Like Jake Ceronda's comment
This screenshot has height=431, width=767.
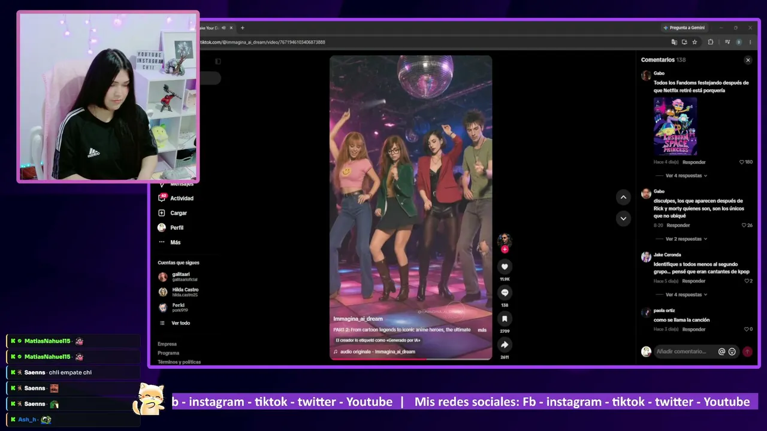tap(747, 281)
